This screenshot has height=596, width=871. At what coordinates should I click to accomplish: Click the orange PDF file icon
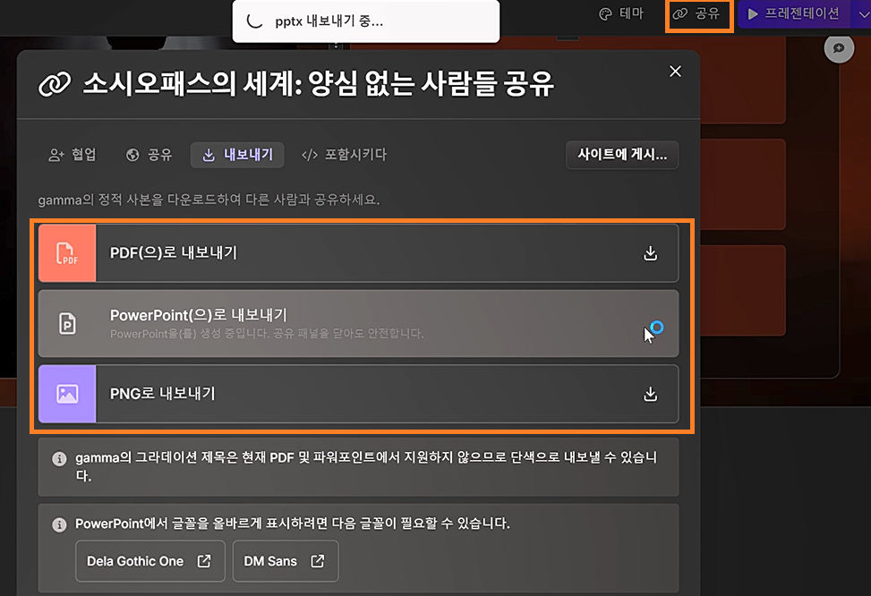pos(67,252)
